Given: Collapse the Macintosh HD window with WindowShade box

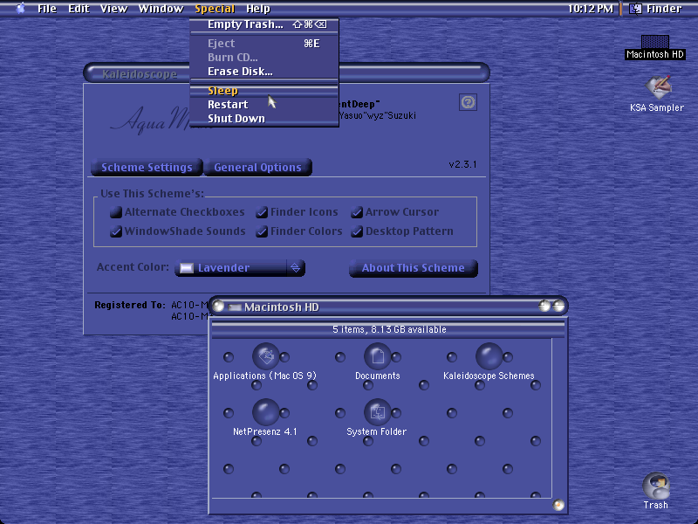Looking at the screenshot, I should (558, 306).
